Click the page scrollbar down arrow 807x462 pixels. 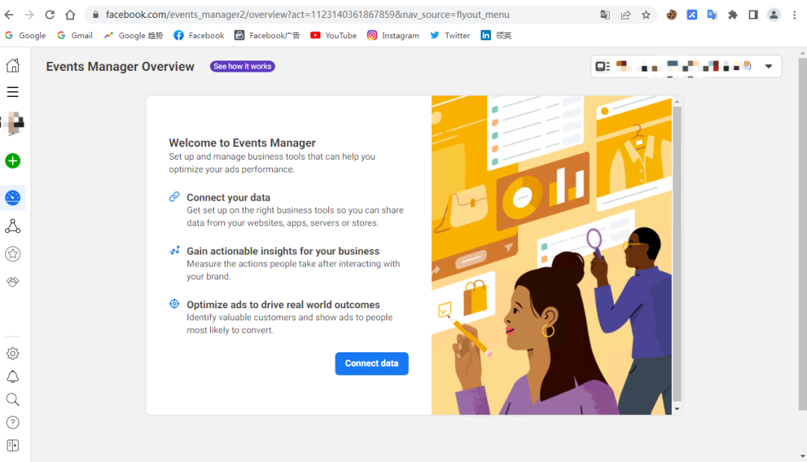803,456
